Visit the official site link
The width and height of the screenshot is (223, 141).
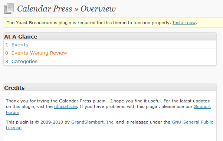coord(65,106)
